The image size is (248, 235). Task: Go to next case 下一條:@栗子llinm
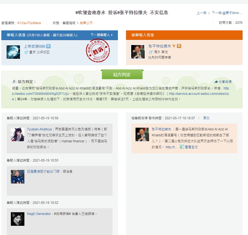pyautogui.click(x=227, y=13)
